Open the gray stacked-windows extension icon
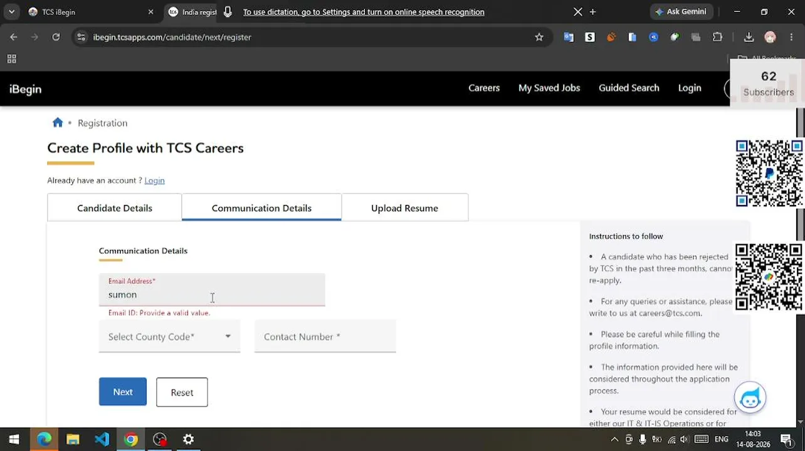 tap(696, 37)
